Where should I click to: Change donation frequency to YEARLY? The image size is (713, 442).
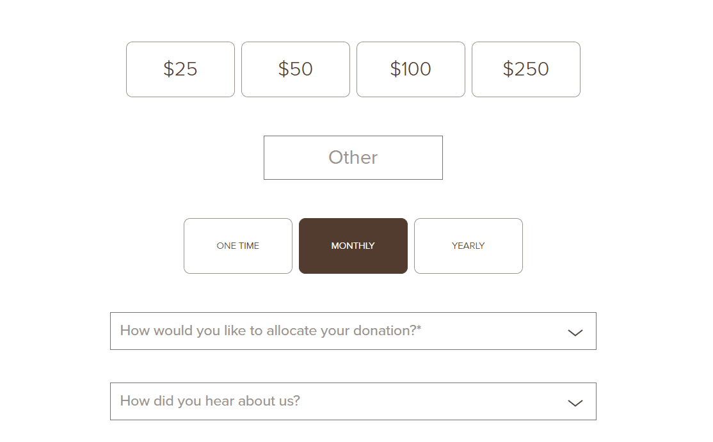point(468,246)
